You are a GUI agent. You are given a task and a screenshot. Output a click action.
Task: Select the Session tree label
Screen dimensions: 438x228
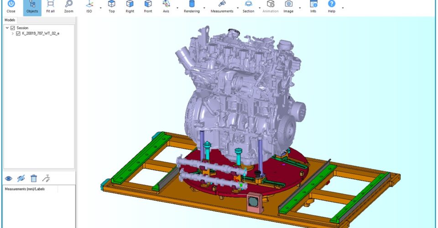click(x=22, y=28)
